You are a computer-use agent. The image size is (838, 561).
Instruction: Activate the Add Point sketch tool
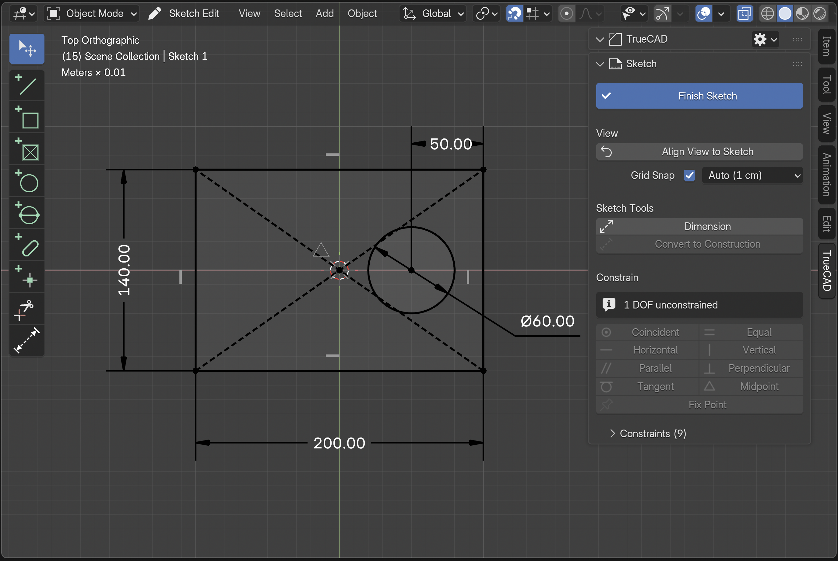tap(27, 277)
